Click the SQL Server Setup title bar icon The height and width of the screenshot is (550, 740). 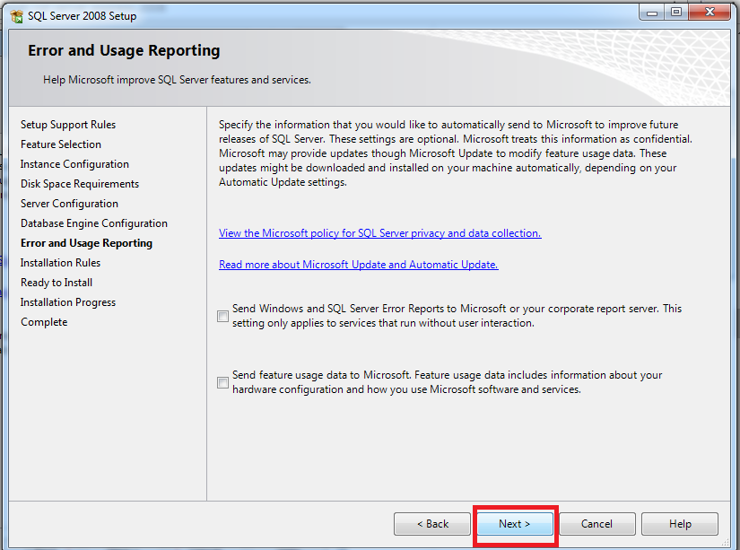[15, 14]
